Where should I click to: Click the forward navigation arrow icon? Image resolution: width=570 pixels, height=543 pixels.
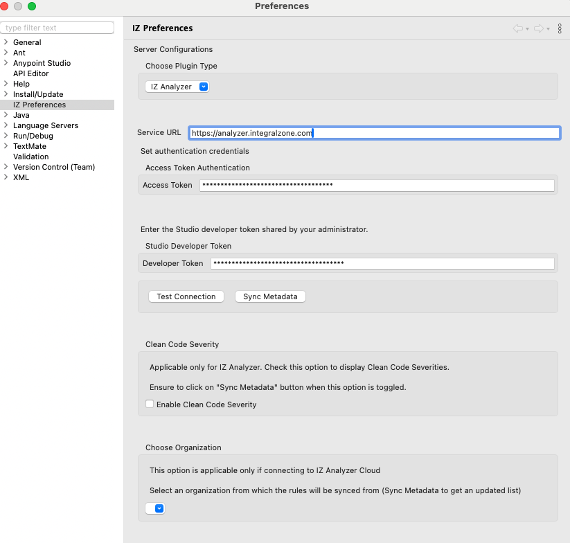[x=538, y=28]
